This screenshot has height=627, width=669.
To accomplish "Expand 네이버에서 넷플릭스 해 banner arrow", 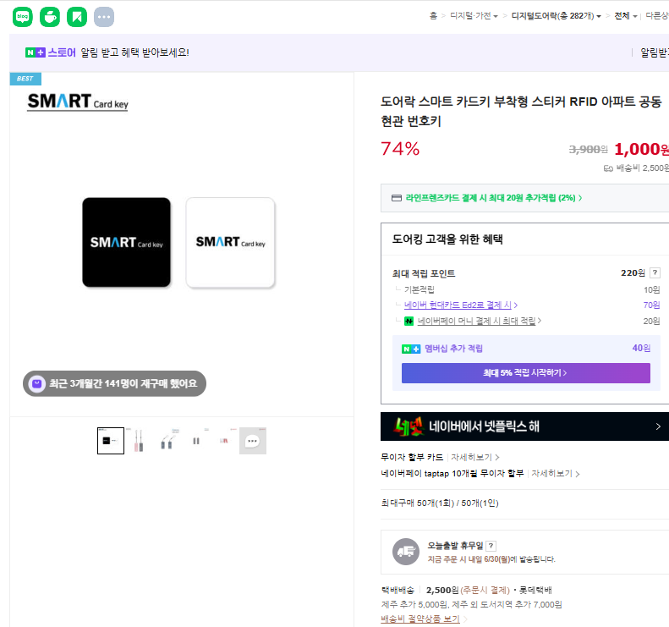I will [x=658, y=426].
